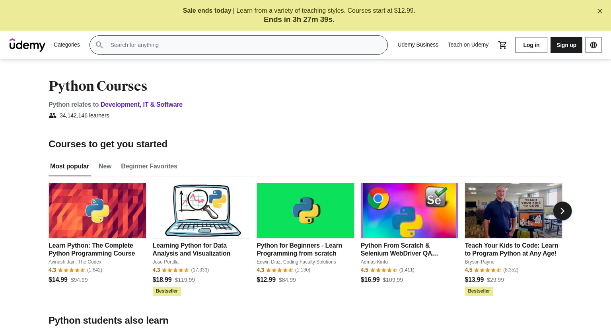611x332 pixels.
Task: Click title Learn Python: The Complete Python Programming Course
Action: (92, 249)
